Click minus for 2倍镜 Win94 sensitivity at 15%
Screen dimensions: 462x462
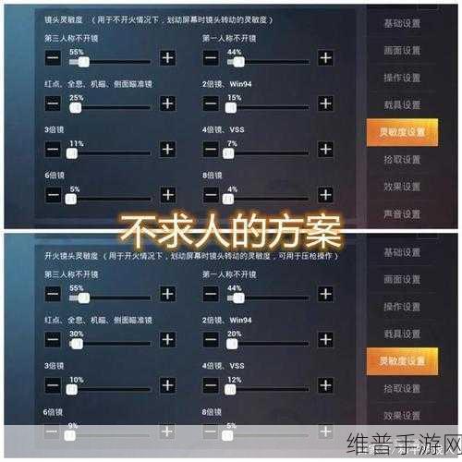tap(211, 103)
